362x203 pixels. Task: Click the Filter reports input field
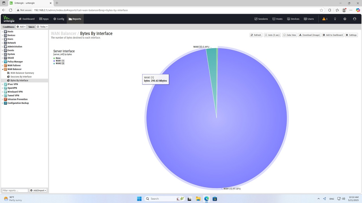[x=15, y=190]
